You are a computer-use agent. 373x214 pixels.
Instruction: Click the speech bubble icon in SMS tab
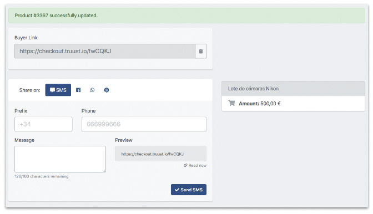click(52, 90)
